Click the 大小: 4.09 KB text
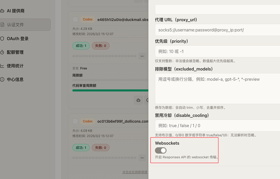 (82, 131)
